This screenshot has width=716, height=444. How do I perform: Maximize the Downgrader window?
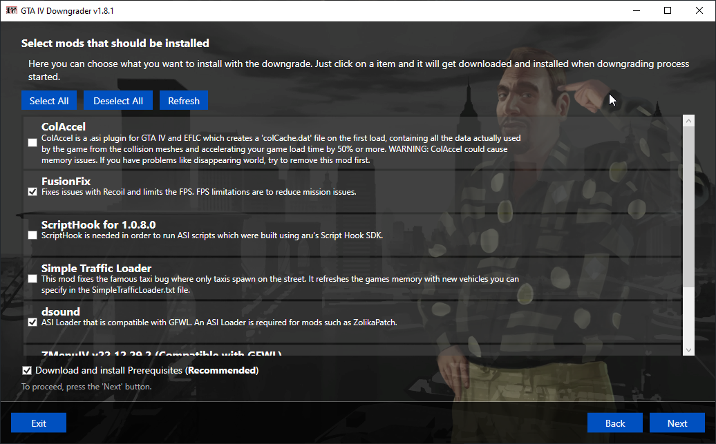tap(668, 10)
